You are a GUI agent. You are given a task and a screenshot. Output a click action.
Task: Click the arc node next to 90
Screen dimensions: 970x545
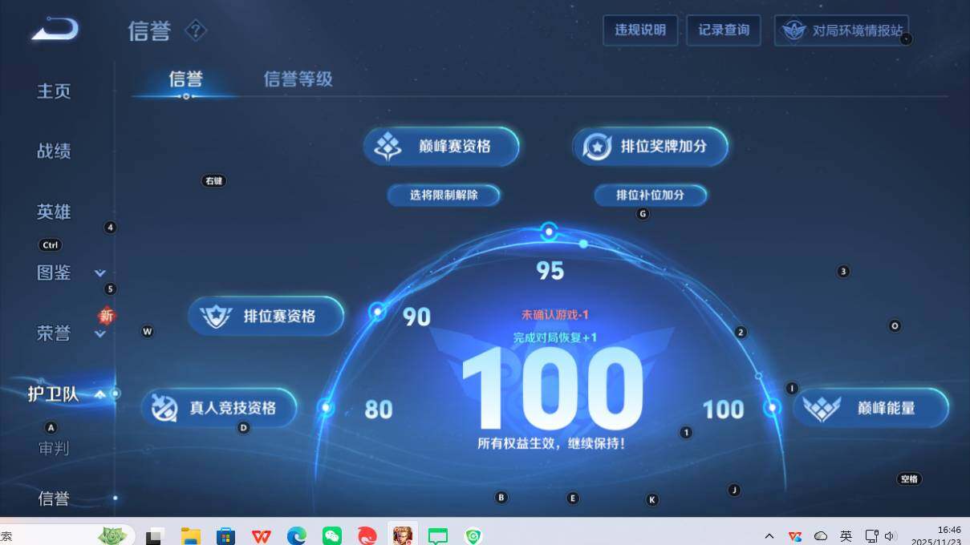[x=378, y=312]
